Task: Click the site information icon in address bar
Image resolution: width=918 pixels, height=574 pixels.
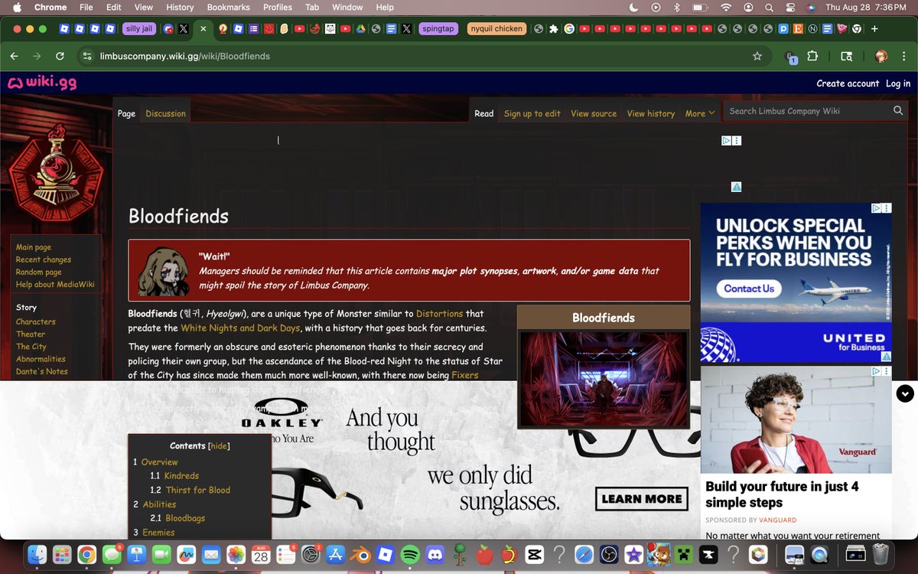Action: point(86,56)
